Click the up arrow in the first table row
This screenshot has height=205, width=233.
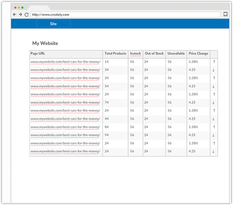pos(214,62)
